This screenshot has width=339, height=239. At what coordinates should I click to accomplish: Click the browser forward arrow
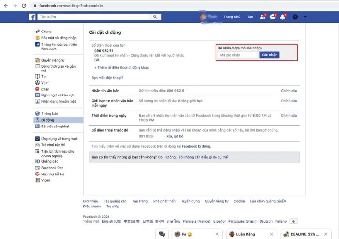(x=15, y=6)
